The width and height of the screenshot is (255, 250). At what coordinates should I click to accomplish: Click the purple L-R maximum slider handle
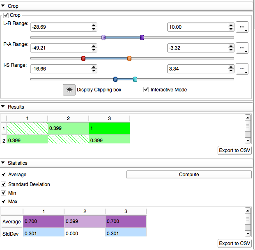click(x=142, y=37)
